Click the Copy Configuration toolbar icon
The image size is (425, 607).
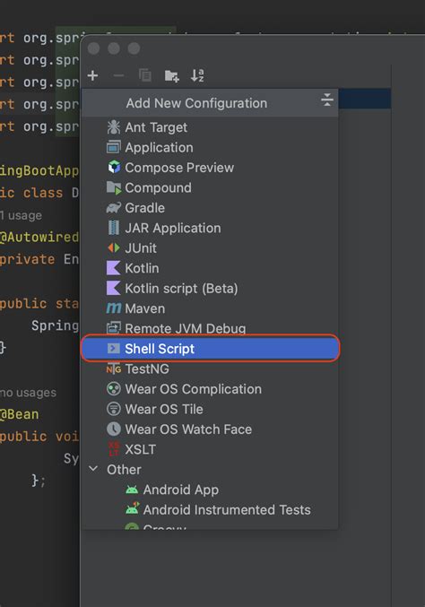145,75
